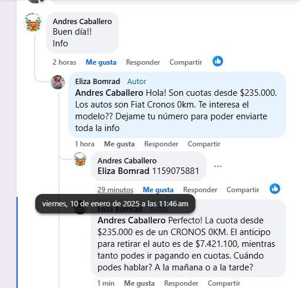
Task: Click Responder under 'Buen día!! Info' comment
Action: (x=143, y=62)
